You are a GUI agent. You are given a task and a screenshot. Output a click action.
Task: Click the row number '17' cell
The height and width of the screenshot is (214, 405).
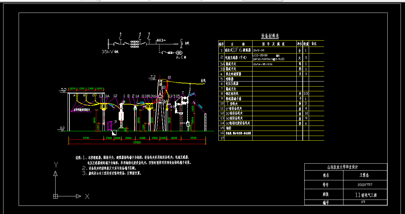click(221, 138)
